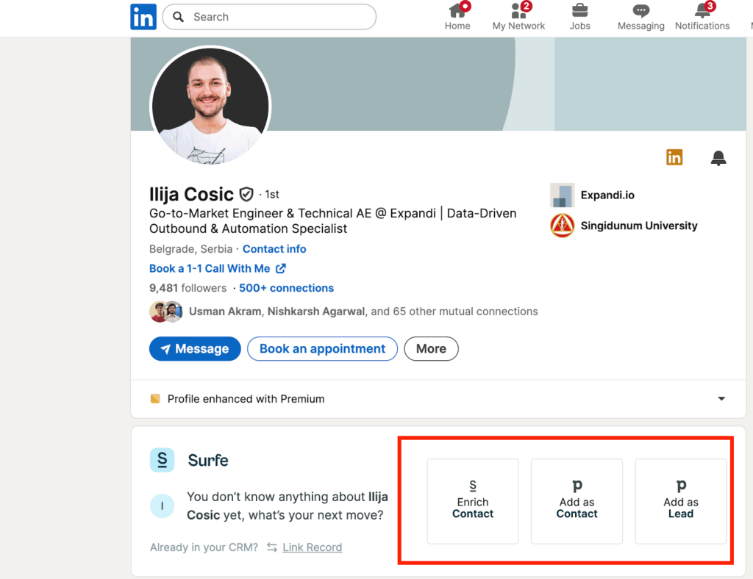
Task: Select Enrich Contact in Surfe
Action: [x=472, y=501]
